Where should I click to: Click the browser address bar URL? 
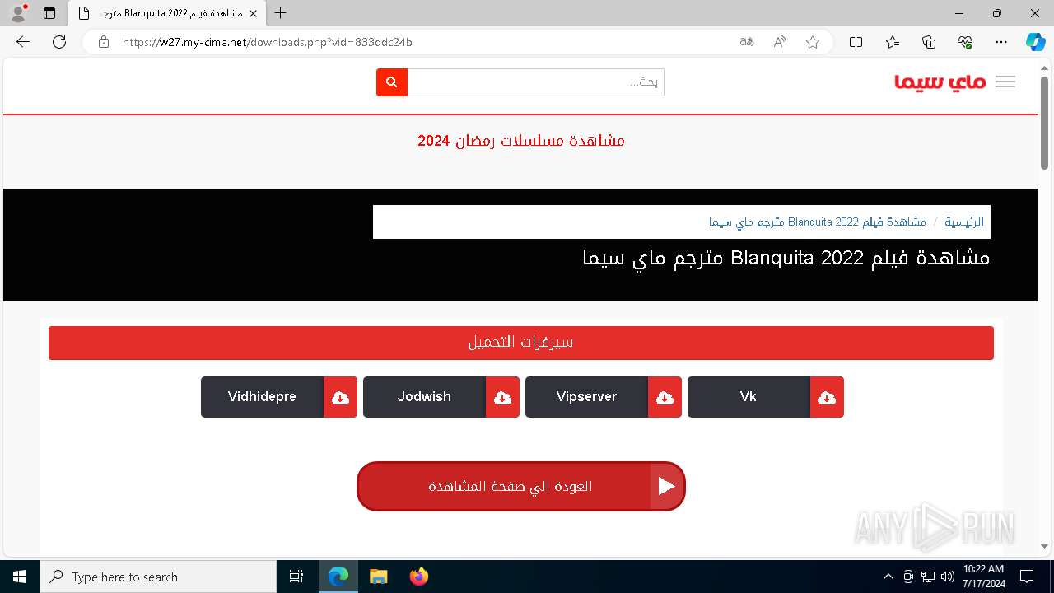(268, 42)
